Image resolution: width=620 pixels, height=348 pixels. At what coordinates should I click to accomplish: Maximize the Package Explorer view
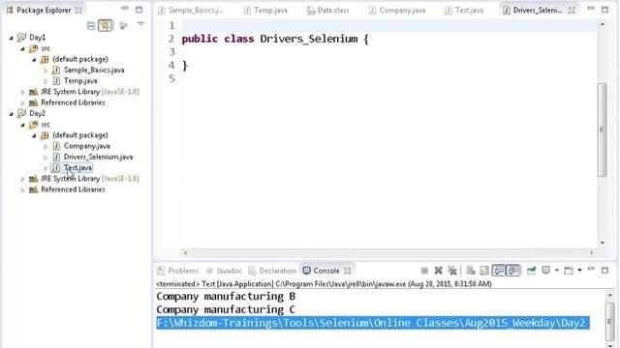pyautogui.click(x=139, y=9)
